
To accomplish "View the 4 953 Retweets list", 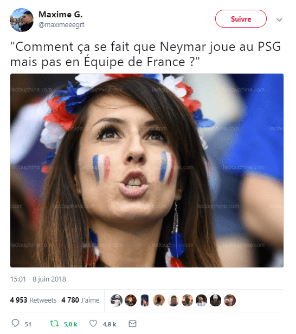I will coord(33,300).
